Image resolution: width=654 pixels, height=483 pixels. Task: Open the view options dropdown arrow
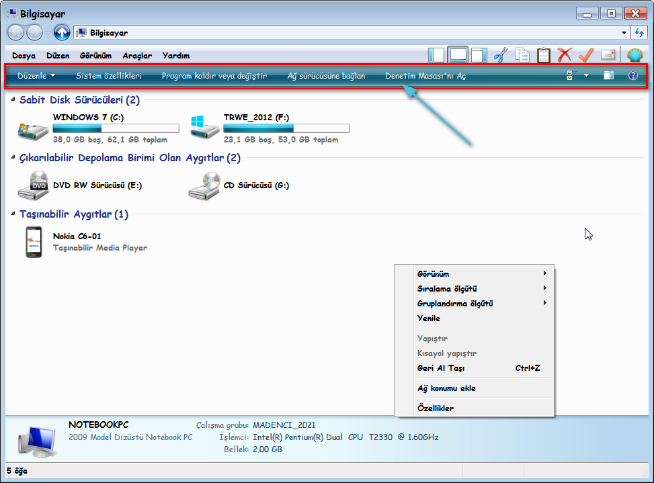(586, 75)
